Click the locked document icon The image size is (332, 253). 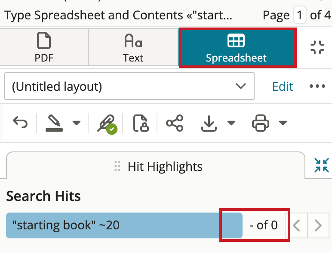click(x=141, y=123)
